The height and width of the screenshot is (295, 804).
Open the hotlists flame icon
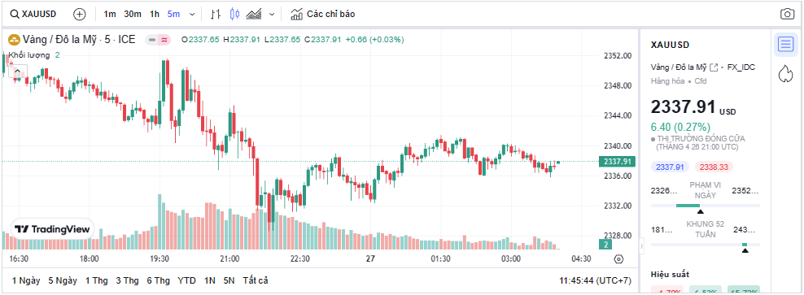pos(785,74)
